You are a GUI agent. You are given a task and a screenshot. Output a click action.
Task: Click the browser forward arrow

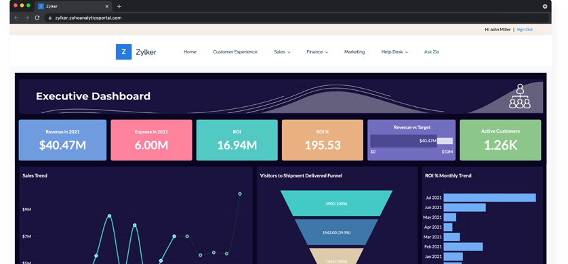(26, 18)
